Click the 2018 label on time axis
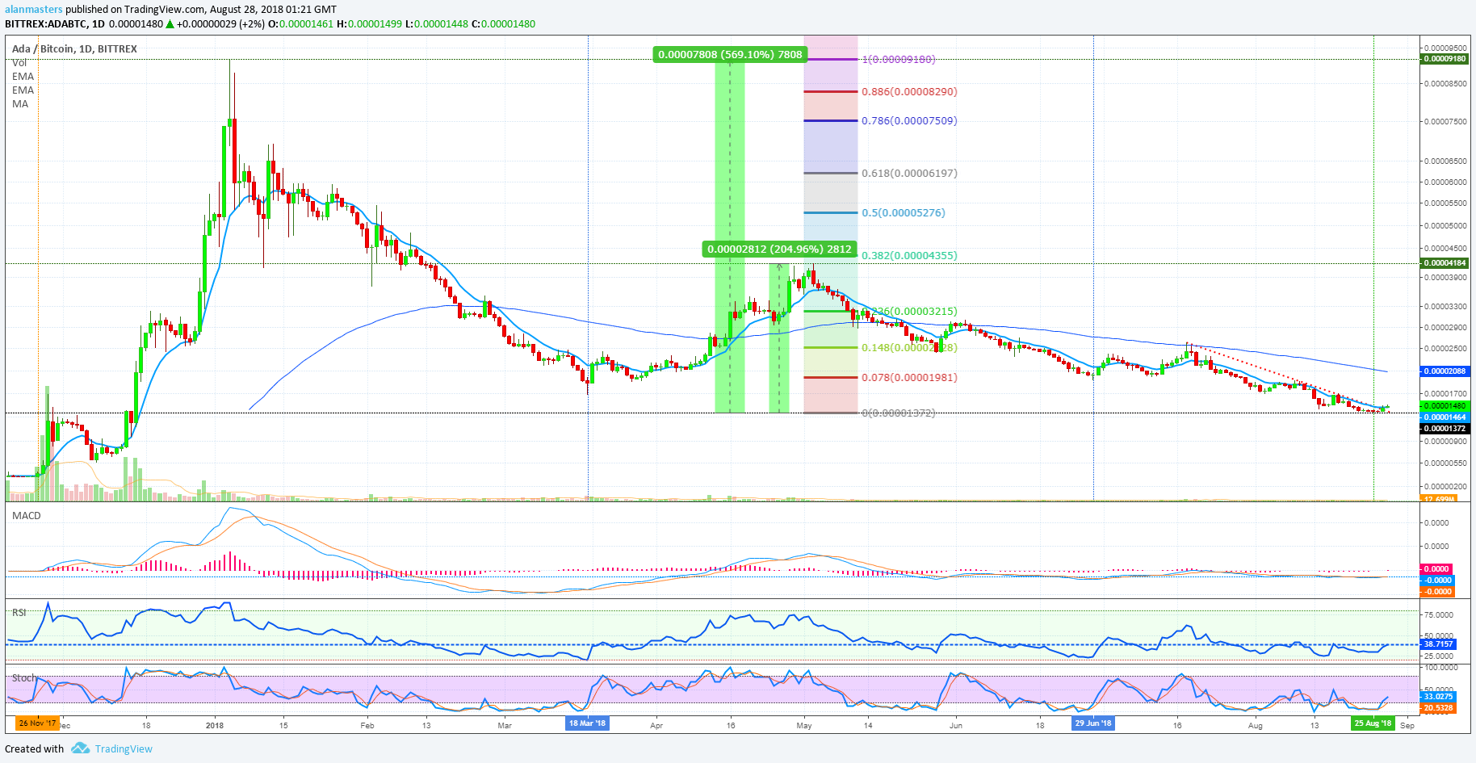This screenshot has height=763, width=1476. pyautogui.click(x=215, y=725)
